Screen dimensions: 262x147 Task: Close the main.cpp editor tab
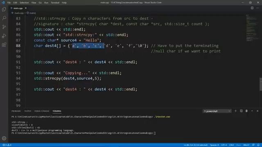26,8
